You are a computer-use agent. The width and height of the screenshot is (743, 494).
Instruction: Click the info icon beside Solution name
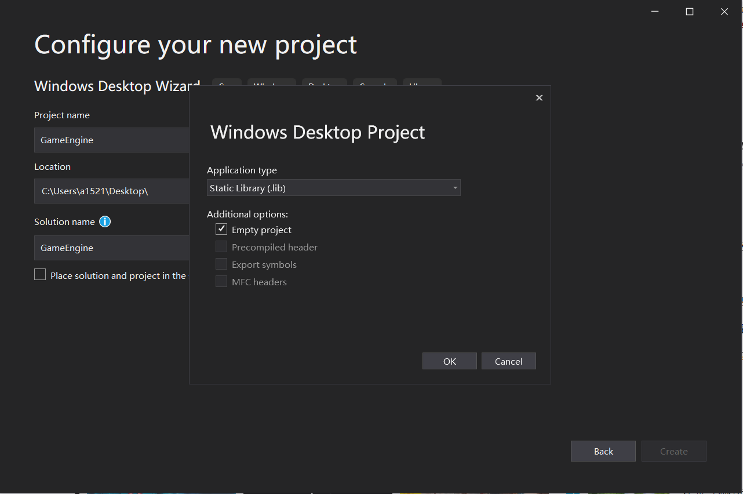(x=105, y=221)
